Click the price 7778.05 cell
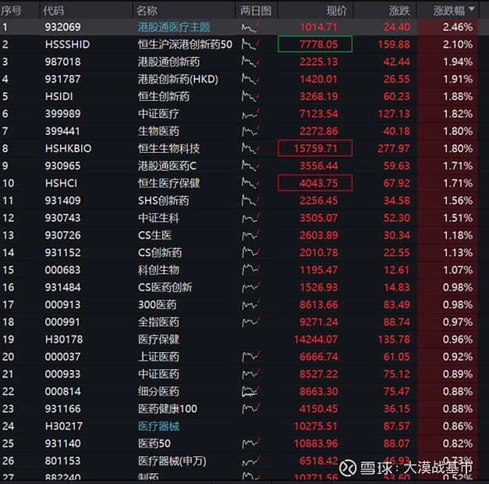 pos(315,44)
